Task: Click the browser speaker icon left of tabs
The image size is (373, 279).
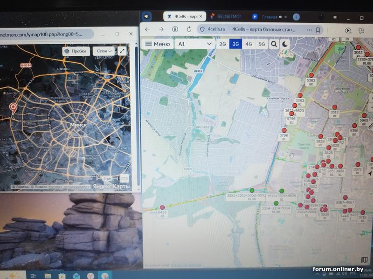Action: point(146,17)
